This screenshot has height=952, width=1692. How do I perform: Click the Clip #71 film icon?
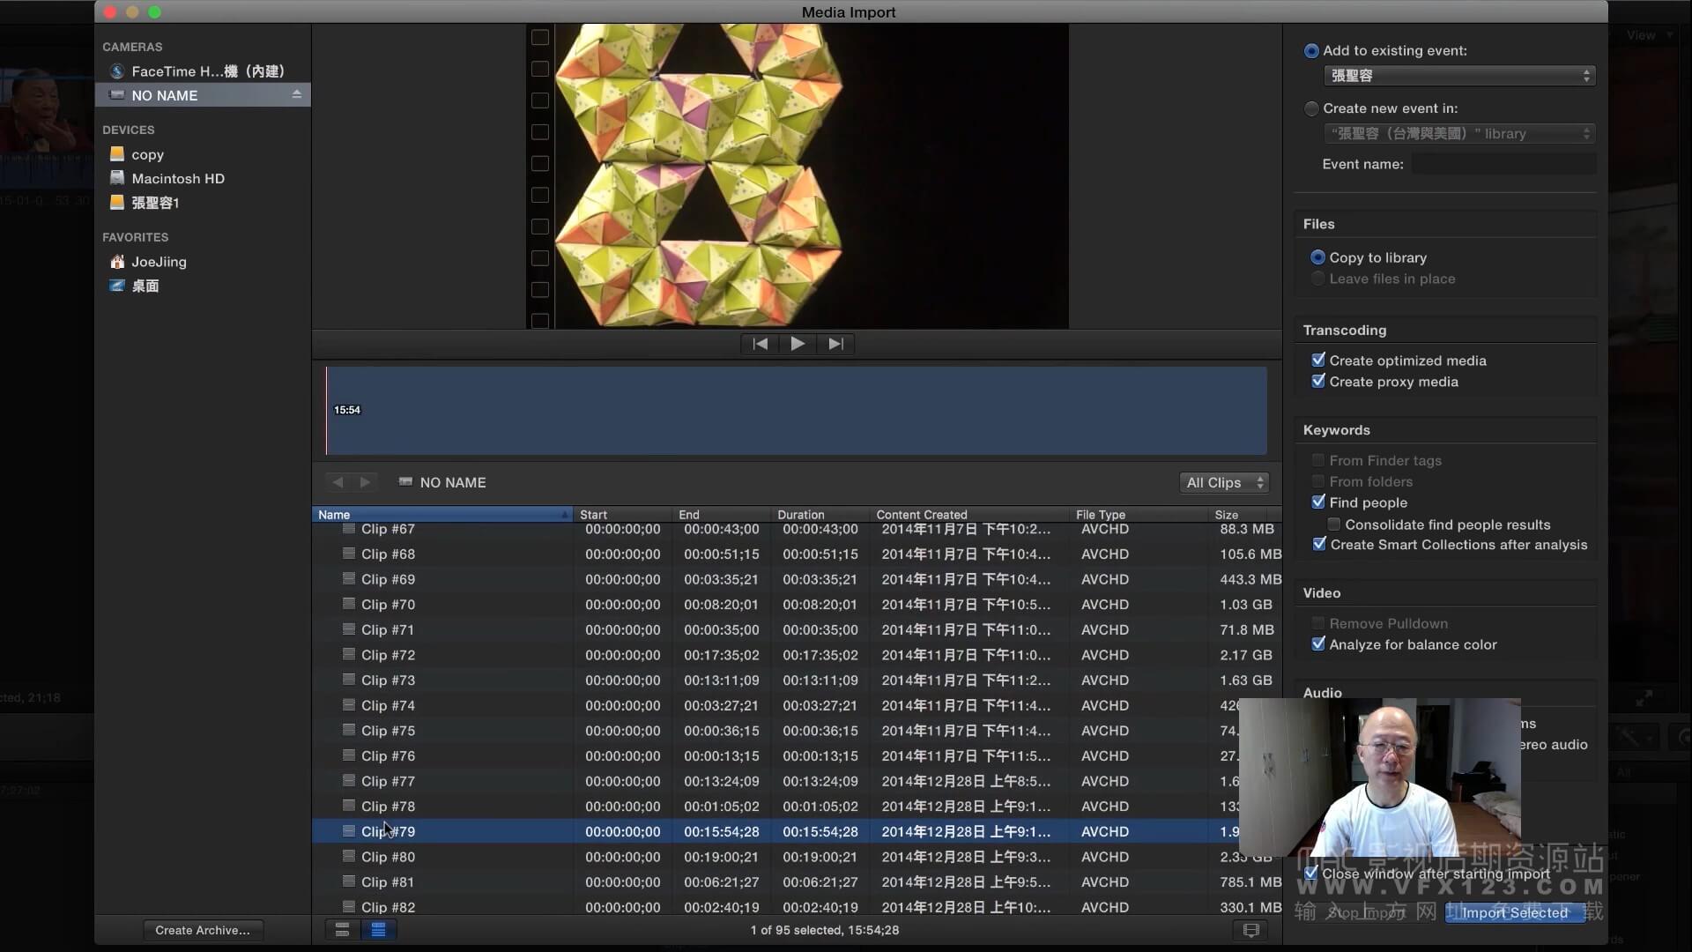[x=349, y=629]
